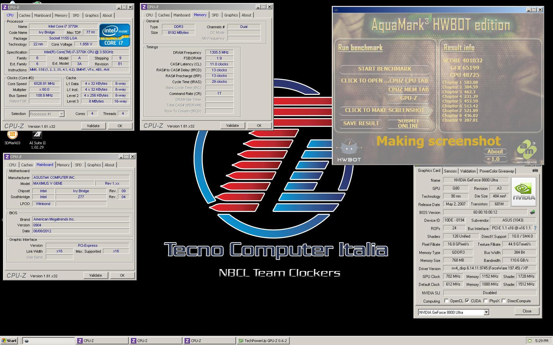553x345 pixels.
Task: Click the GPU-Z button in AquaMark
Action: click(x=408, y=98)
